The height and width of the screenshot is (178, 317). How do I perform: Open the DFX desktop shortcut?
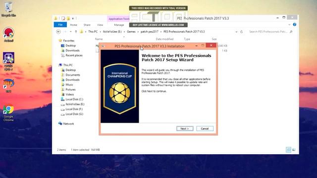[x=8, y=86]
